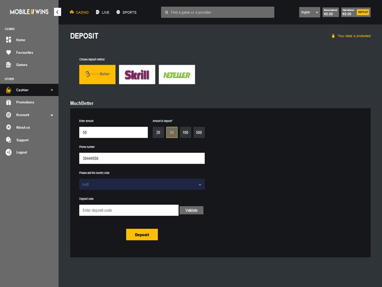Select the 500 deposit amount option

click(199, 133)
